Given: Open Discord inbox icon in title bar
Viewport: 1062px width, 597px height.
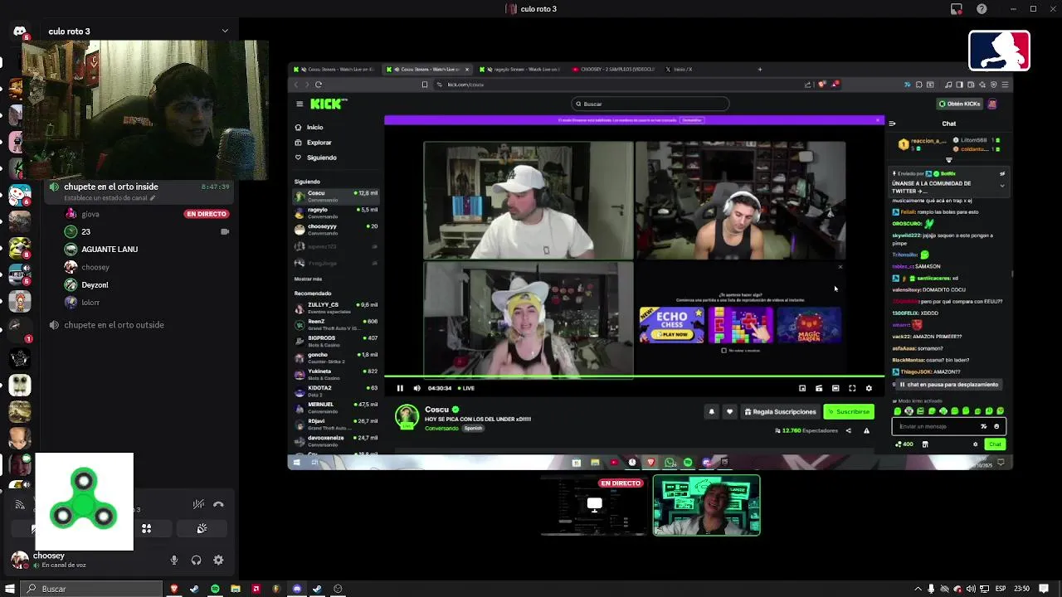Looking at the screenshot, I should point(957,9).
